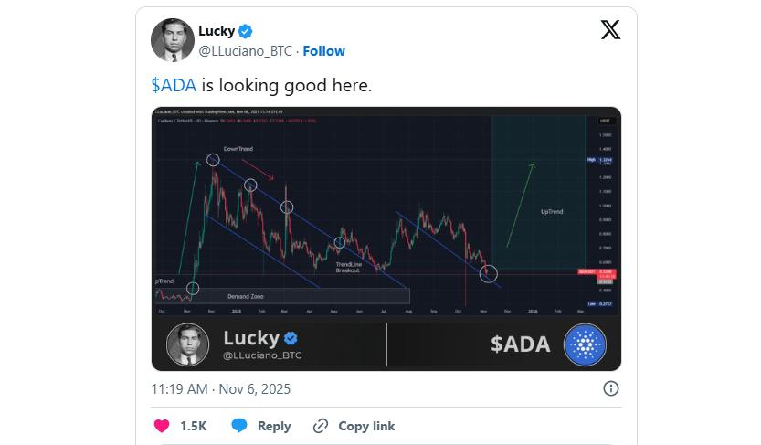
Task: Open the 11:19 AM Nov 6, 2025 timestamp
Action: (x=220, y=388)
